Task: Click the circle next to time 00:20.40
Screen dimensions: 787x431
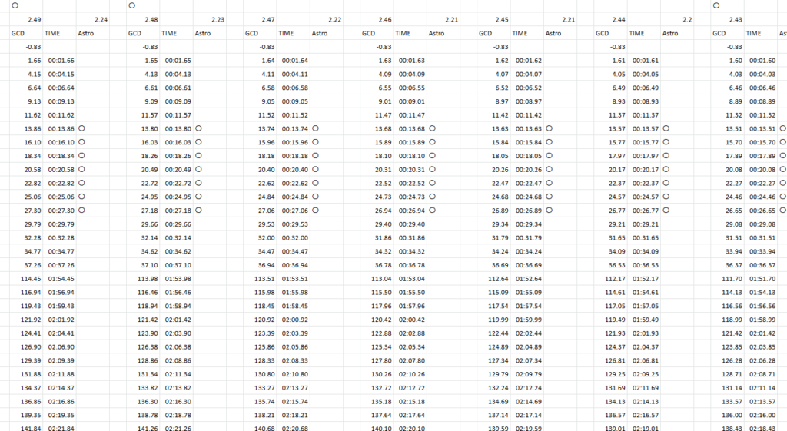Action: [x=315, y=169]
